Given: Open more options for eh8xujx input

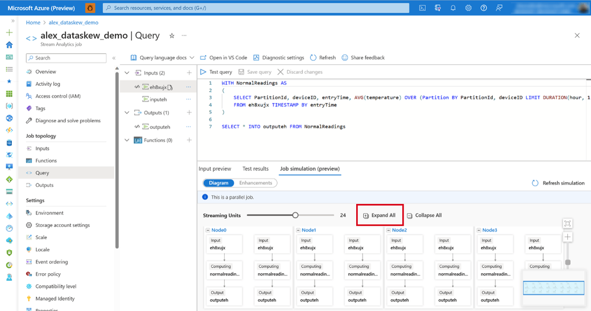Looking at the screenshot, I should (189, 87).
